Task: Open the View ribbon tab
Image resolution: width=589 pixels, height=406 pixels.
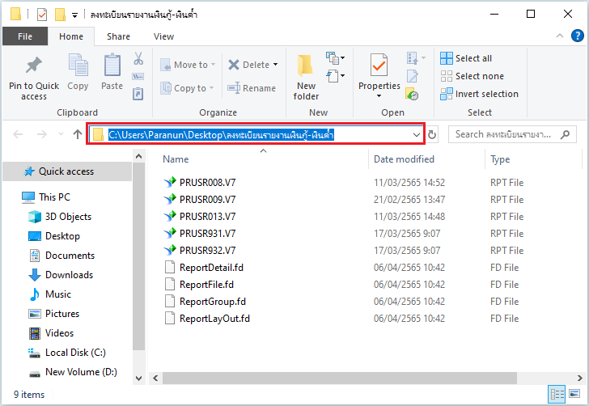Action: tap(163, 36)
